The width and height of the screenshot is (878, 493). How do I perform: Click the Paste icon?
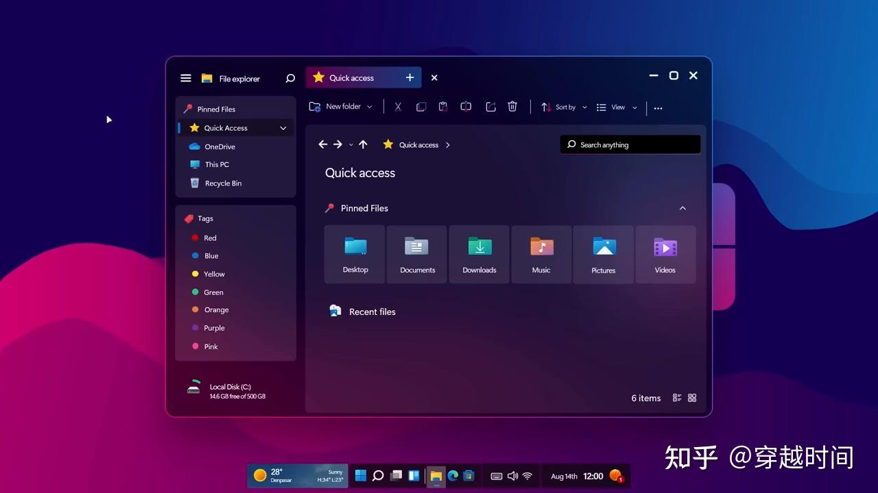pyautogui.click(x=442, y=107)
